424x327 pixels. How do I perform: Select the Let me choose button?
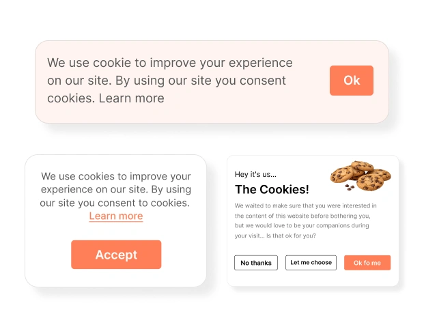[x=311, y=263]
